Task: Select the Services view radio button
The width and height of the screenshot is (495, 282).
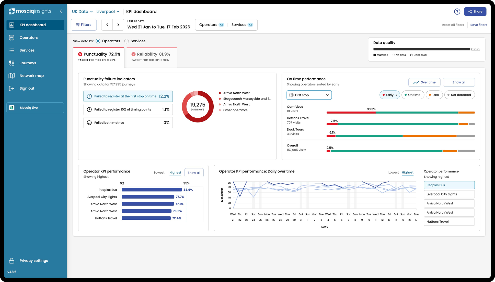Action: point(126,41)
